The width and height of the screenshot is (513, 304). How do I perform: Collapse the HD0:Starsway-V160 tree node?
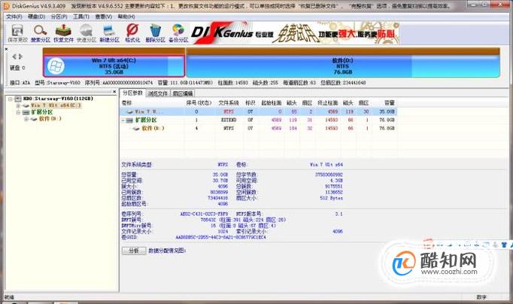(10, 99)
